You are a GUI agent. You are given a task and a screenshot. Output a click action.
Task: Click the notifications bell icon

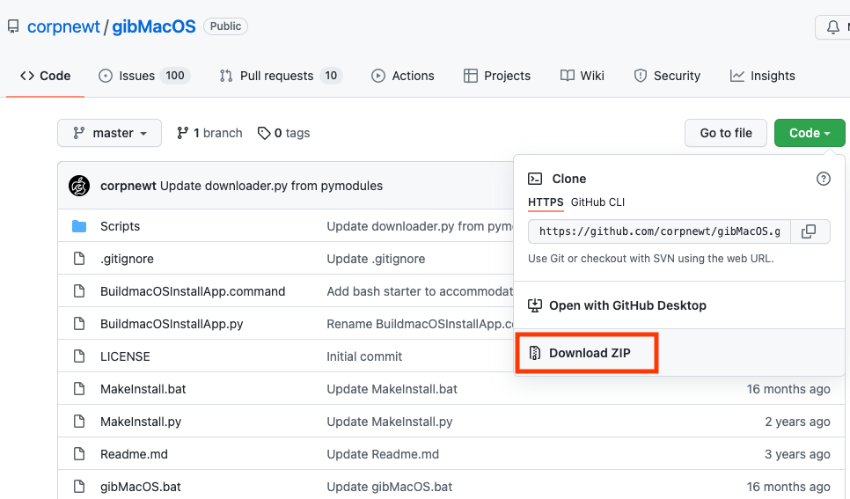832,27
